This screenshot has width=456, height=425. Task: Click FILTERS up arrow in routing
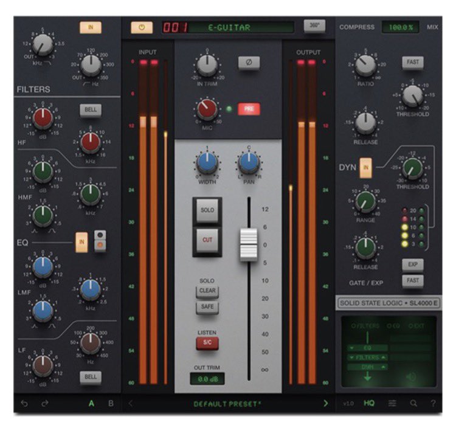pyautogui.click(x=384, y=358)
